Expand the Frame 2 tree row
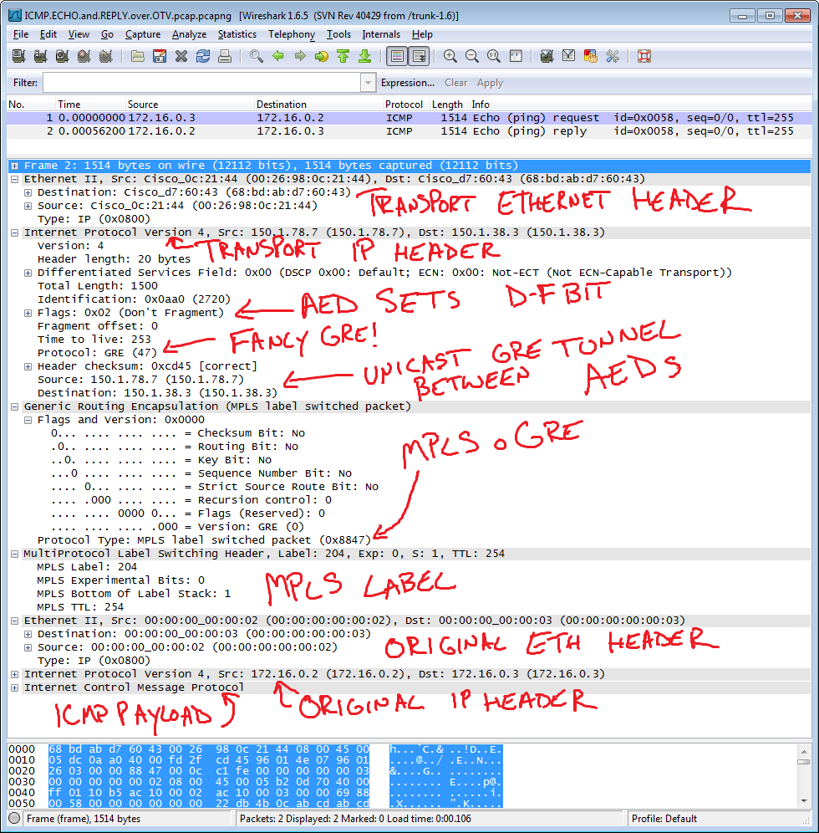819x833 pixels. coord(15,166)
